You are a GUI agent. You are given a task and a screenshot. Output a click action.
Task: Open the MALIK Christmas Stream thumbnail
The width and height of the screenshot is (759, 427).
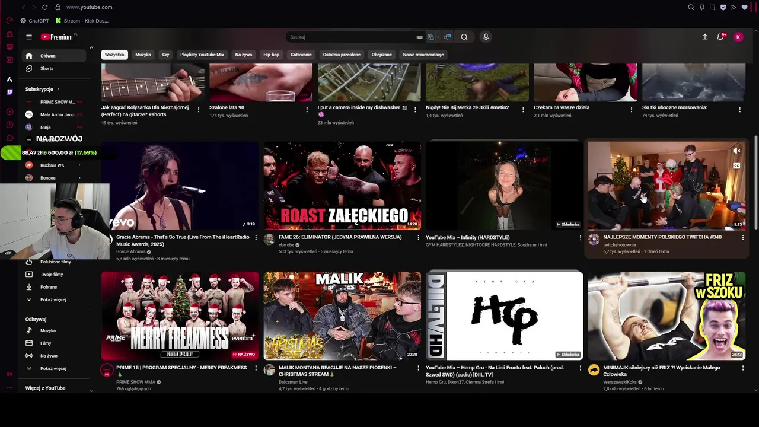tap(342, 316)
